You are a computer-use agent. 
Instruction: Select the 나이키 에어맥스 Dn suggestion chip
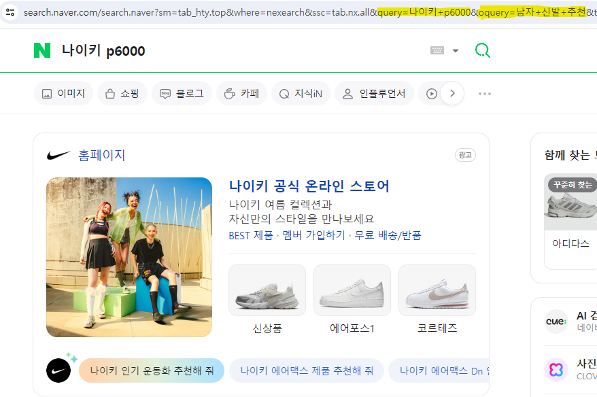click(439, 370)
